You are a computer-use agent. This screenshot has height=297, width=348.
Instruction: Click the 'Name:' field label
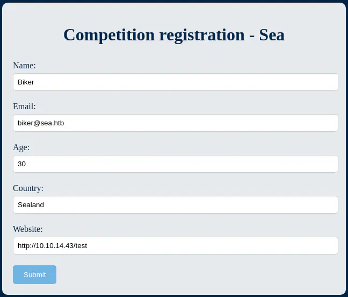tap(24, 66)
